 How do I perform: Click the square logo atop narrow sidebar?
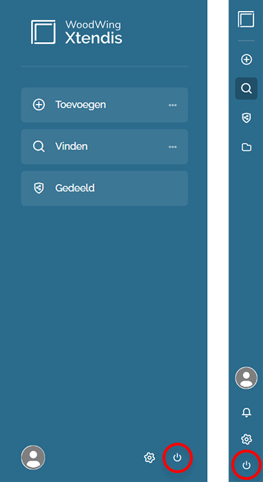[246, 19]
